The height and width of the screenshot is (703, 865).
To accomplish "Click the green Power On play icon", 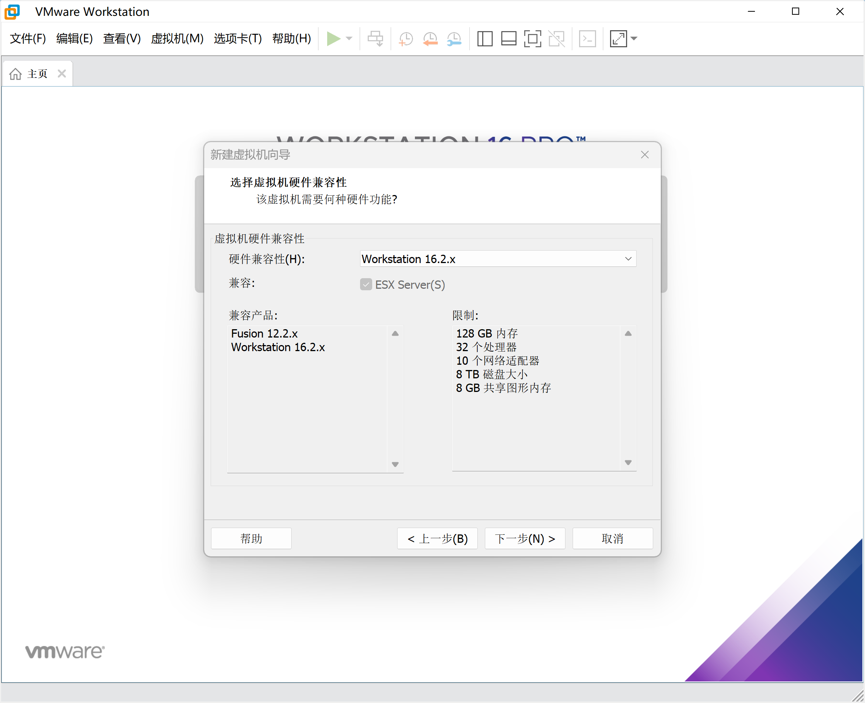I will (x=334, y=39).
